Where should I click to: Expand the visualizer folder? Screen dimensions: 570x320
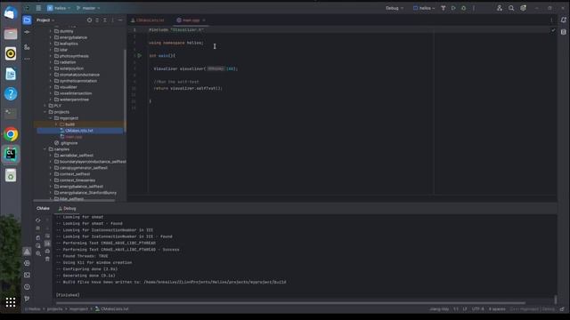pyautogui.click(x=51, y=87)
